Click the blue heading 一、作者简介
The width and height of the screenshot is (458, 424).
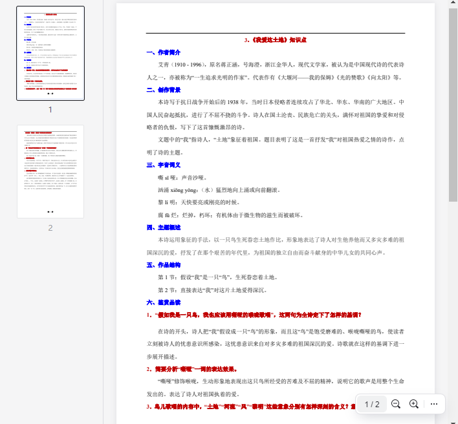coord(164,52)
